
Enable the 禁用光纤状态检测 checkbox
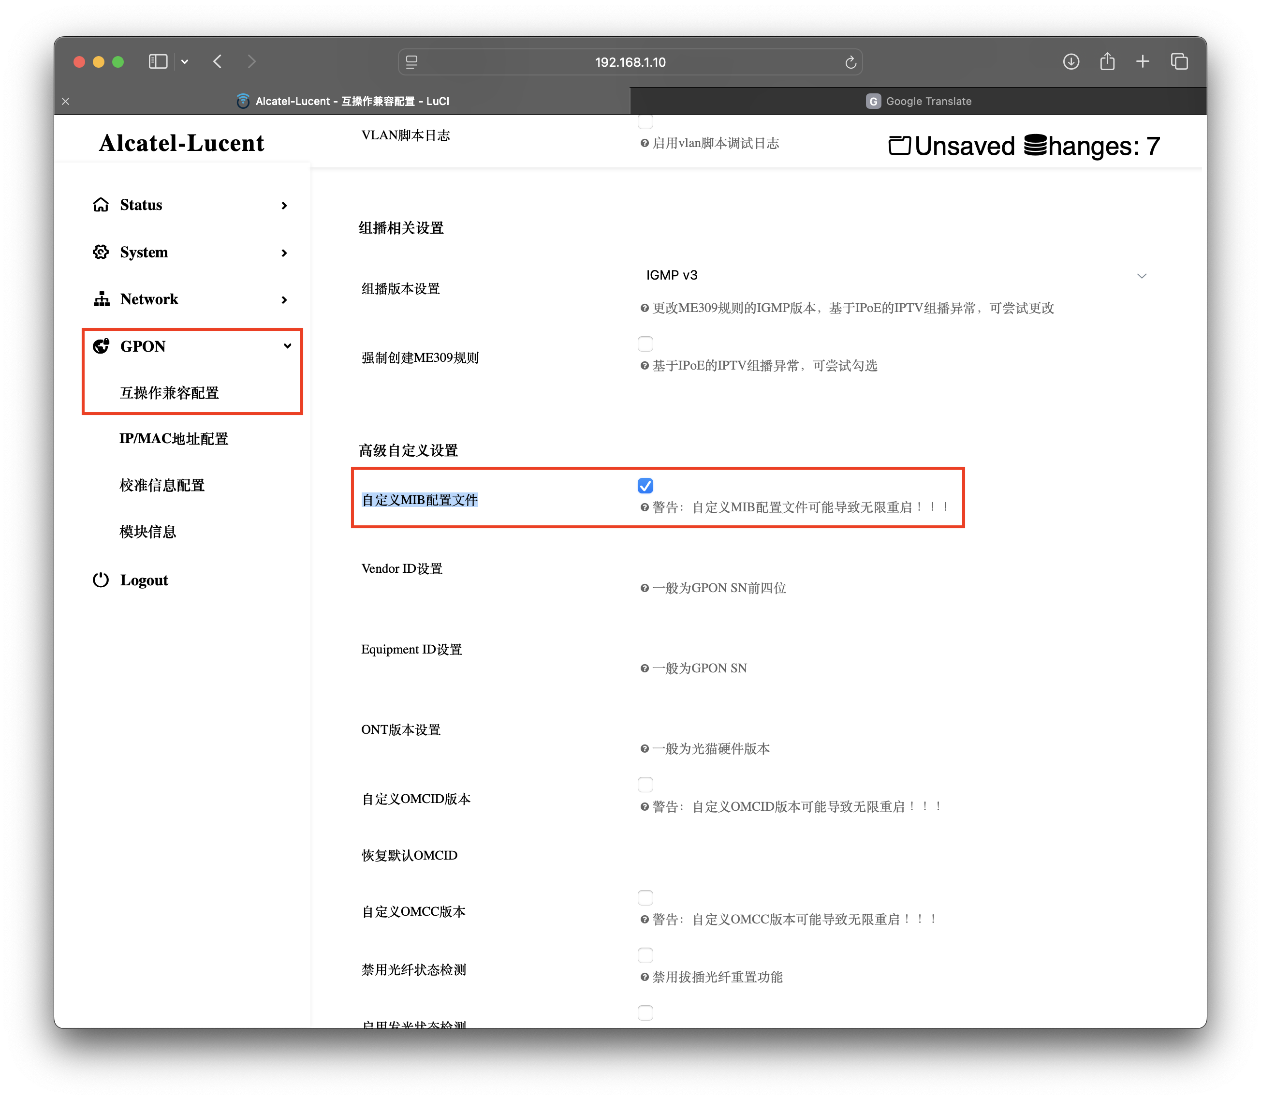645,955
